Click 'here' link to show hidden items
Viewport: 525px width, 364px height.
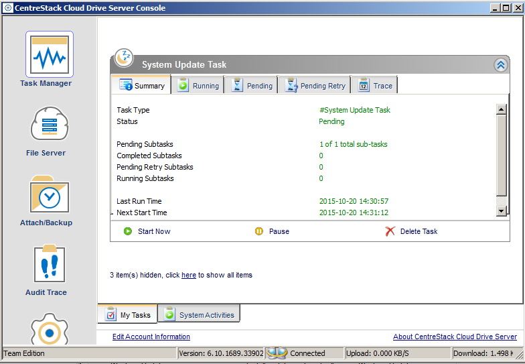pos(189,275)
